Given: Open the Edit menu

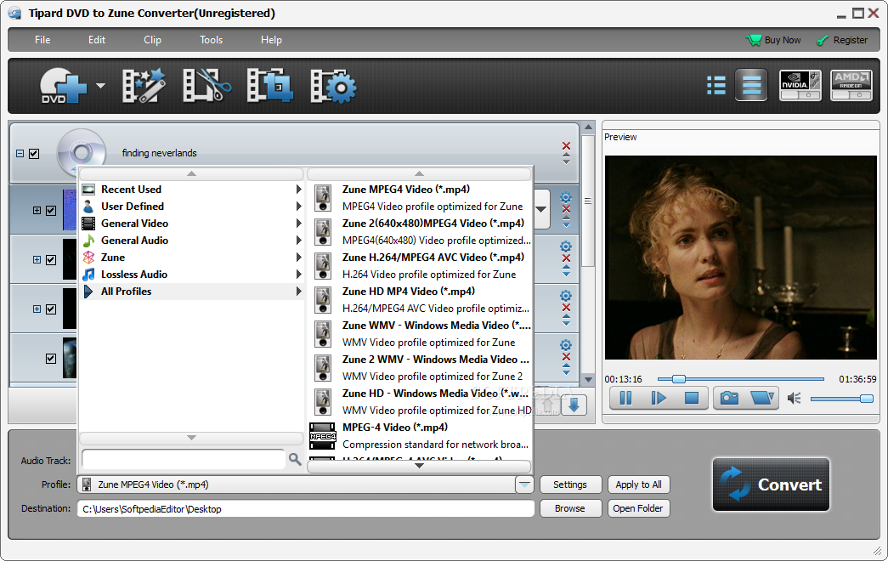Looking at the screenshot, I should 97,40.
